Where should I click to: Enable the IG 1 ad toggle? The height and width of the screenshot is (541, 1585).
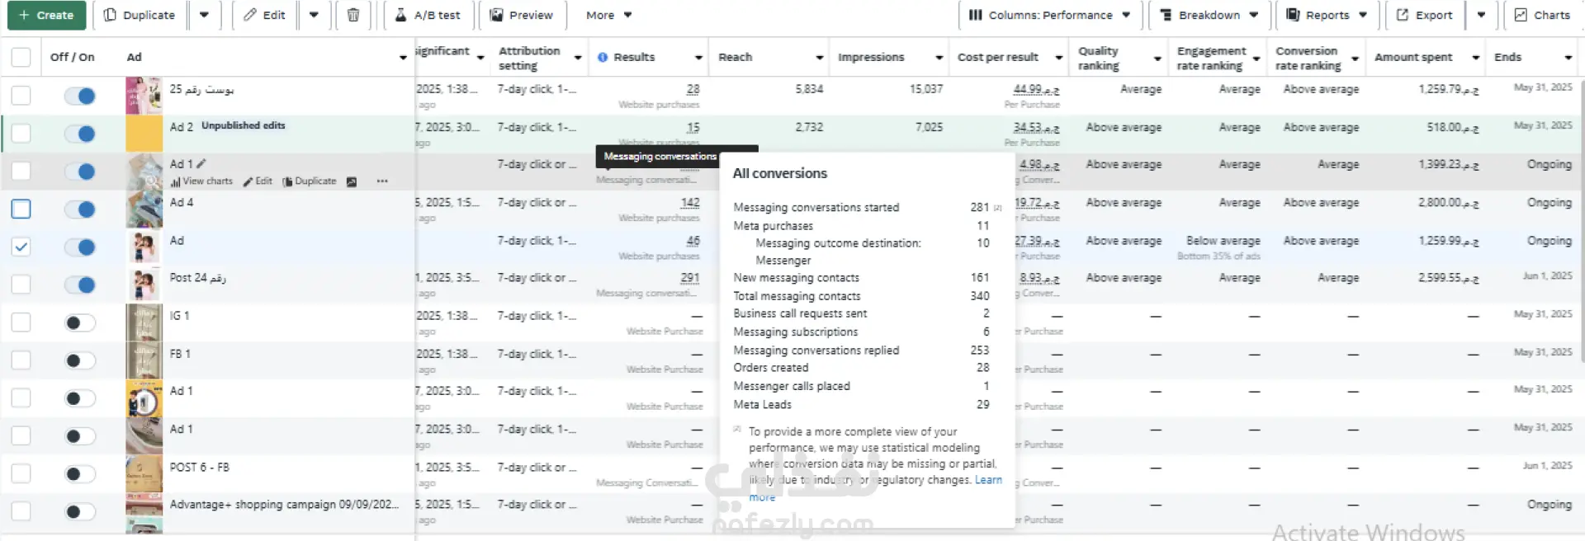81,322
